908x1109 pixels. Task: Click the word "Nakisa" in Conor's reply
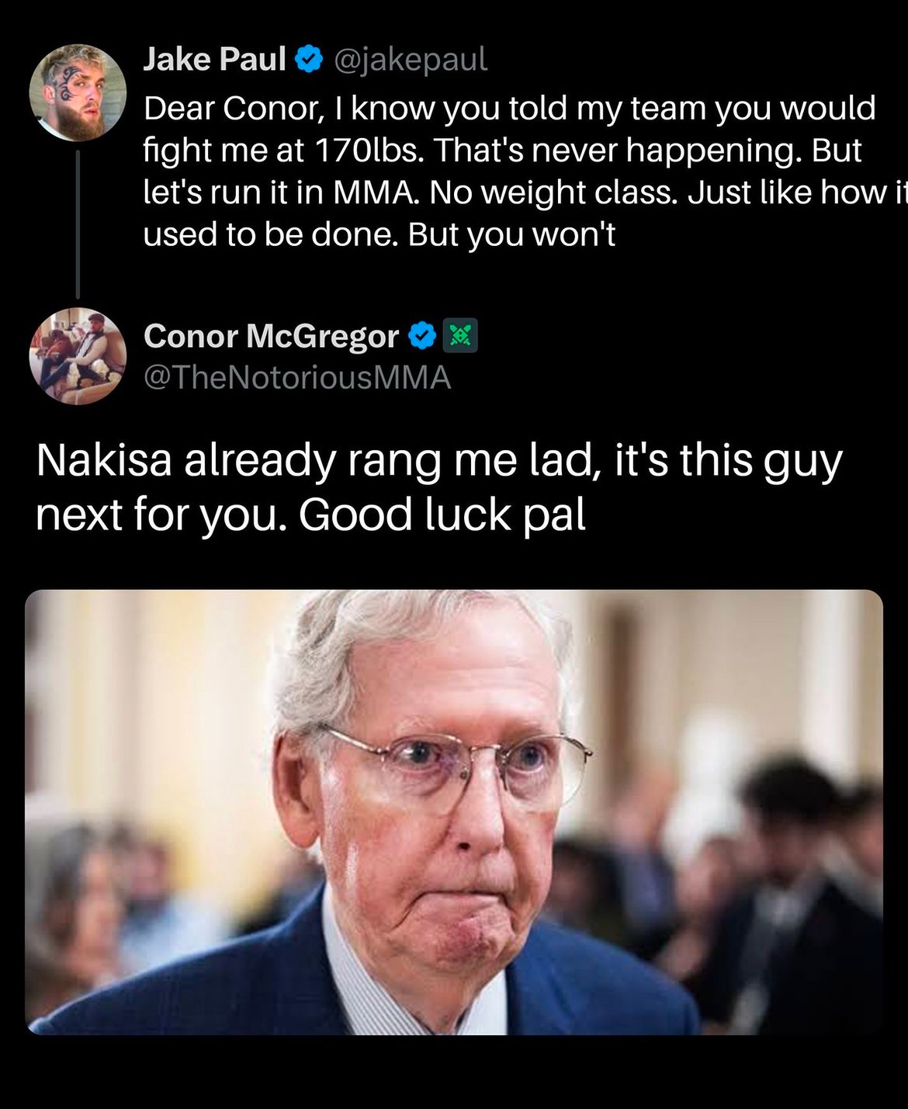pyautogui.click(x=103, y=459)
